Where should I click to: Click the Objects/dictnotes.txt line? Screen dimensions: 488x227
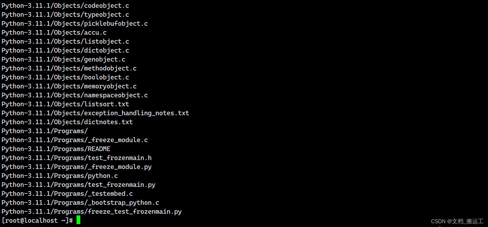pyautogui.click(x=67, y=122)
